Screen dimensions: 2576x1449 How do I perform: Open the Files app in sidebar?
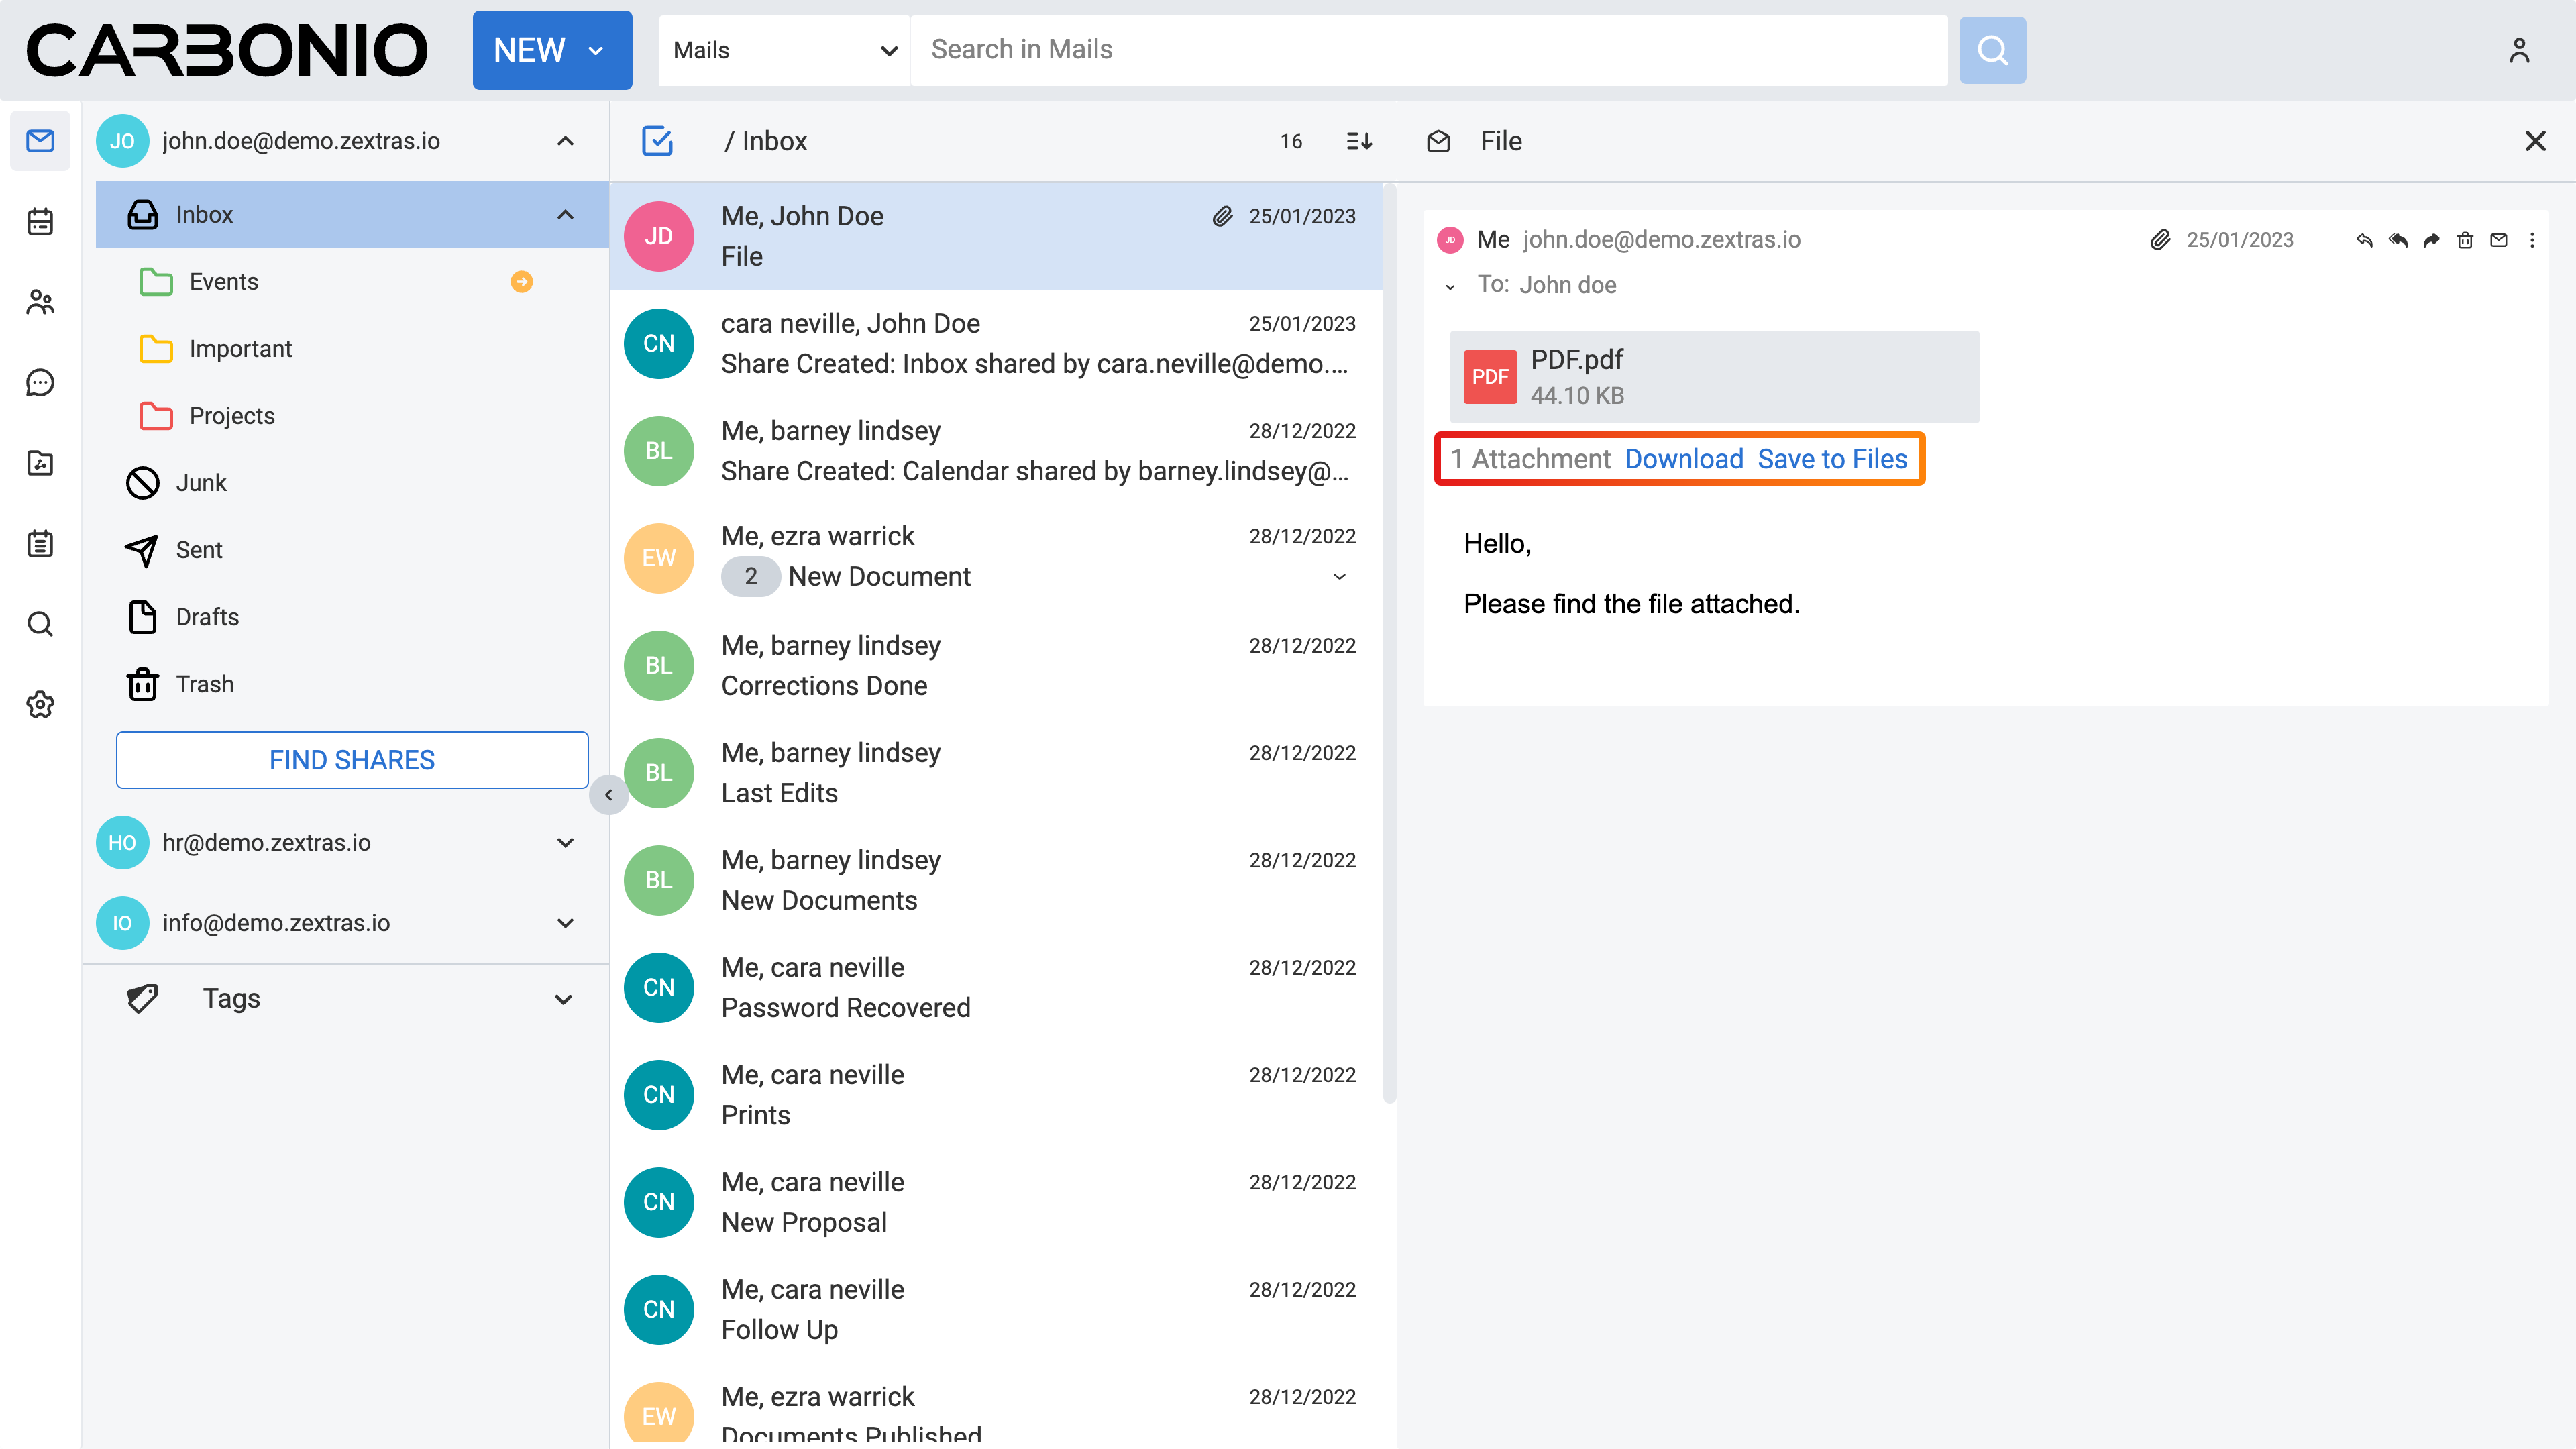point(40,463)
